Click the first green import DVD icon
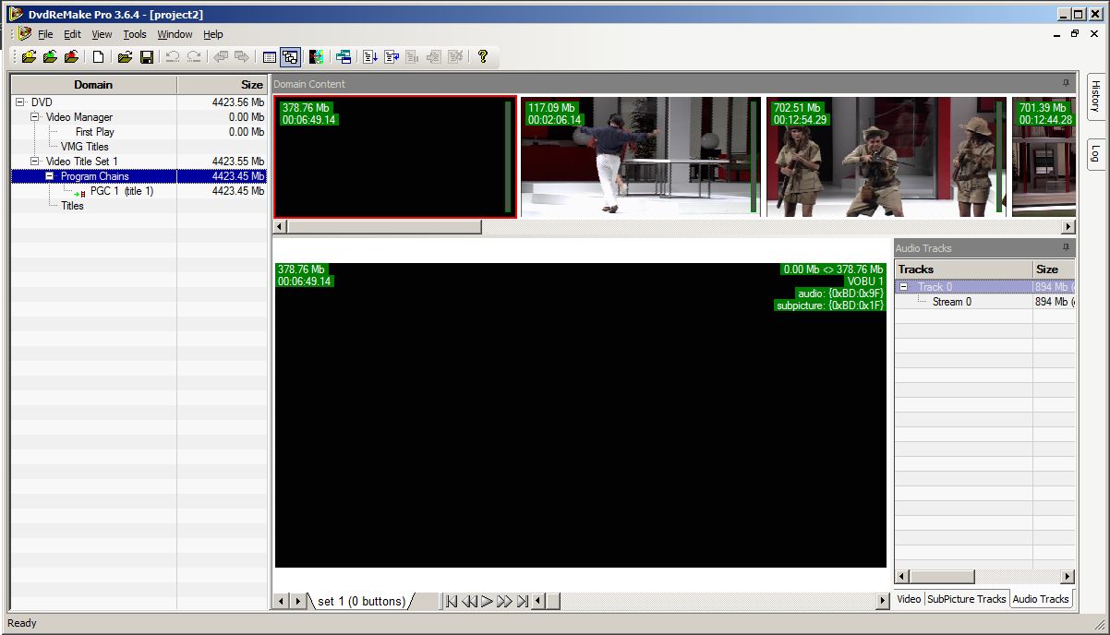This screenshot has width=1110, height=635. (x=30, y=57)
